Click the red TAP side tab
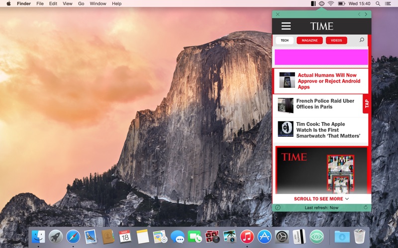Screen dimensions: 398x248 click(367, 104)
